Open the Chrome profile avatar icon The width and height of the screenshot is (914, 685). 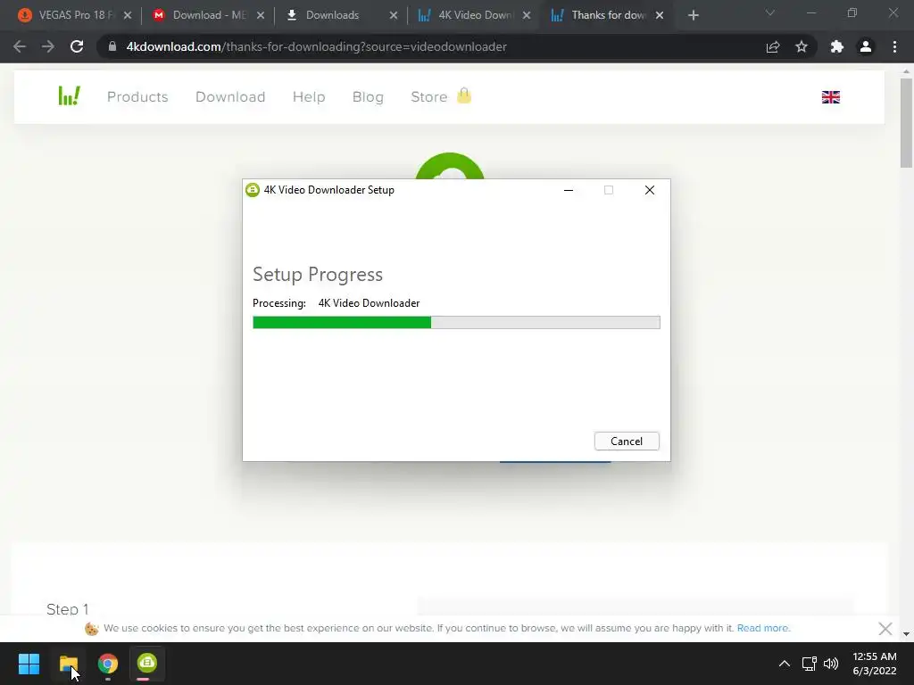[x=866, y=46]
